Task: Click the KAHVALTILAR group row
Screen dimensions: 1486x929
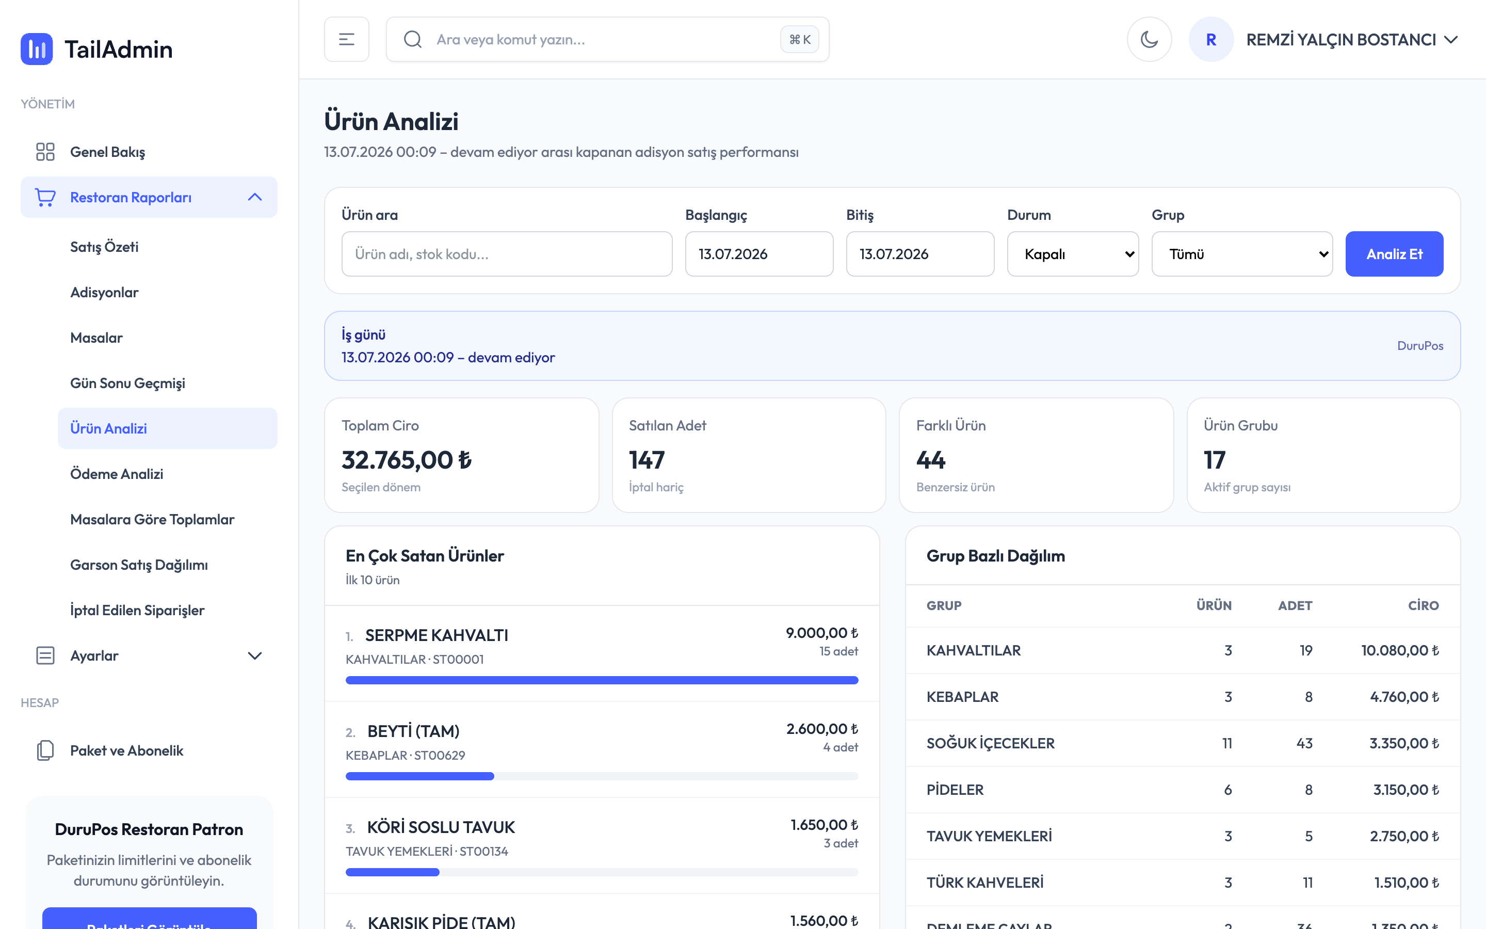Action: pyautogui.click(x=1183, y=650)
